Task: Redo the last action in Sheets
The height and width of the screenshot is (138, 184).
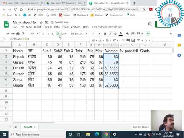Action: click(13, 34)
